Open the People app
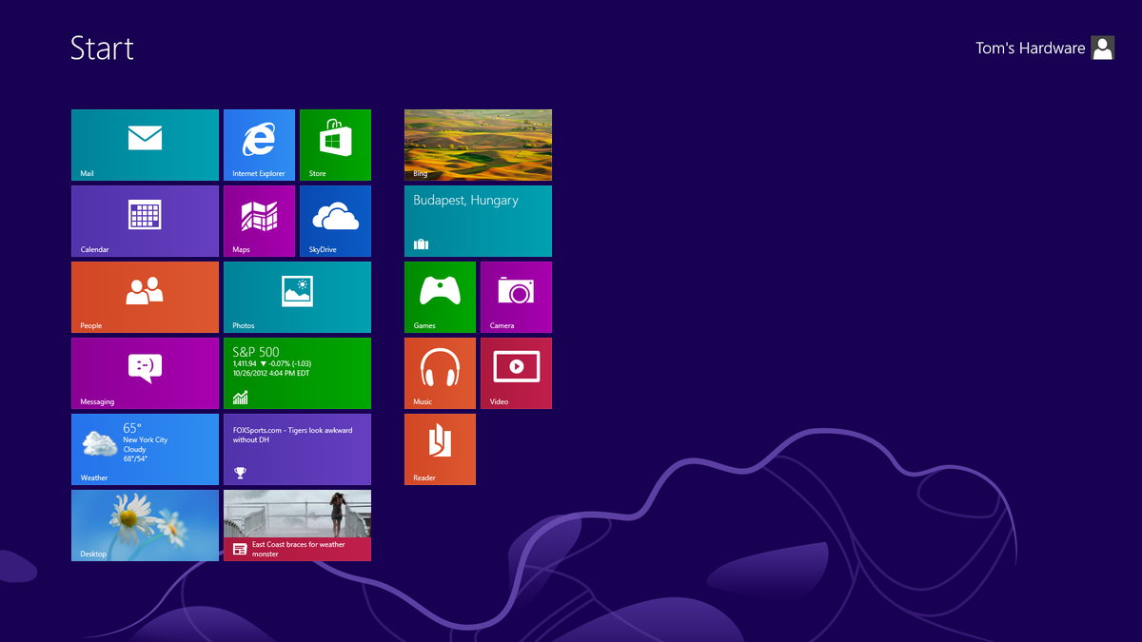The width and height of the screenshot is (1142, 642). (x=144, y=297)
